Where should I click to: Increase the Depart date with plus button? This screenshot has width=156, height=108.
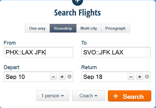click(x=62, y=77)
